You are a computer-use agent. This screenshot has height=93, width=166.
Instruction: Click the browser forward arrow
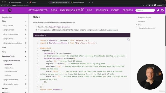[x=5, y=5]
